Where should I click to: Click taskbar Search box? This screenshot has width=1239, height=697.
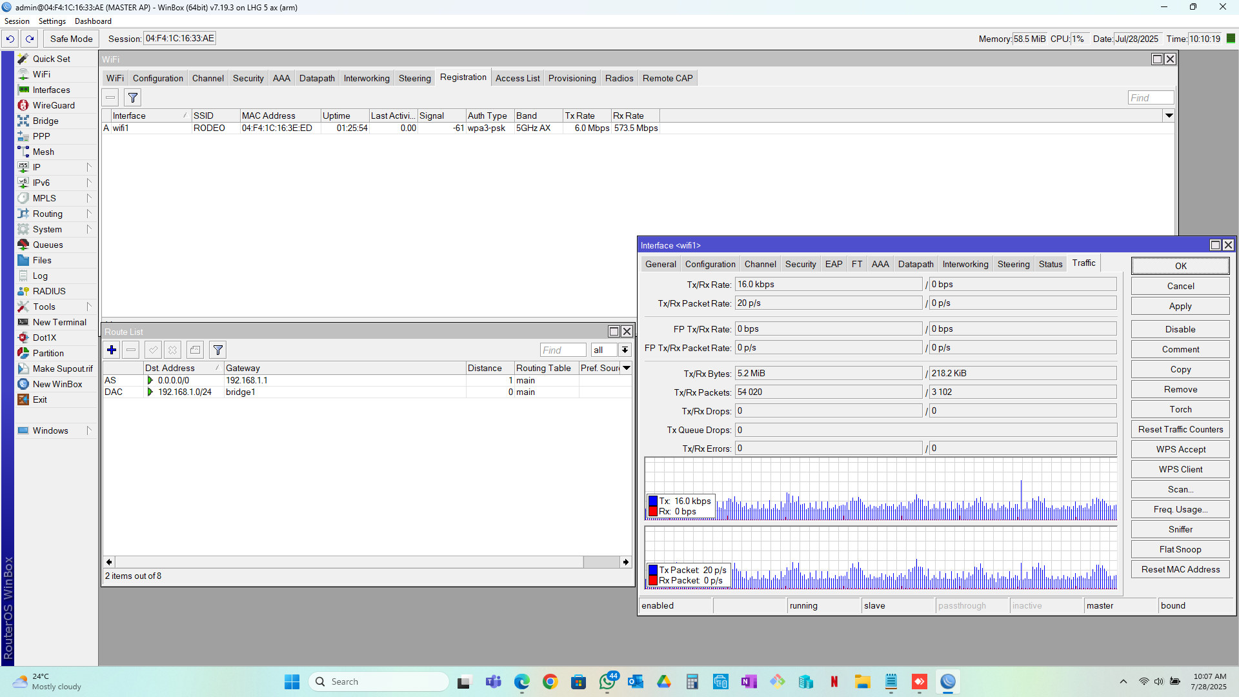pos(379,682)
